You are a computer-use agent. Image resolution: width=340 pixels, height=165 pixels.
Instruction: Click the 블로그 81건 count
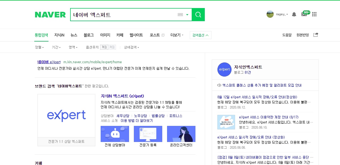coord(242,72)
